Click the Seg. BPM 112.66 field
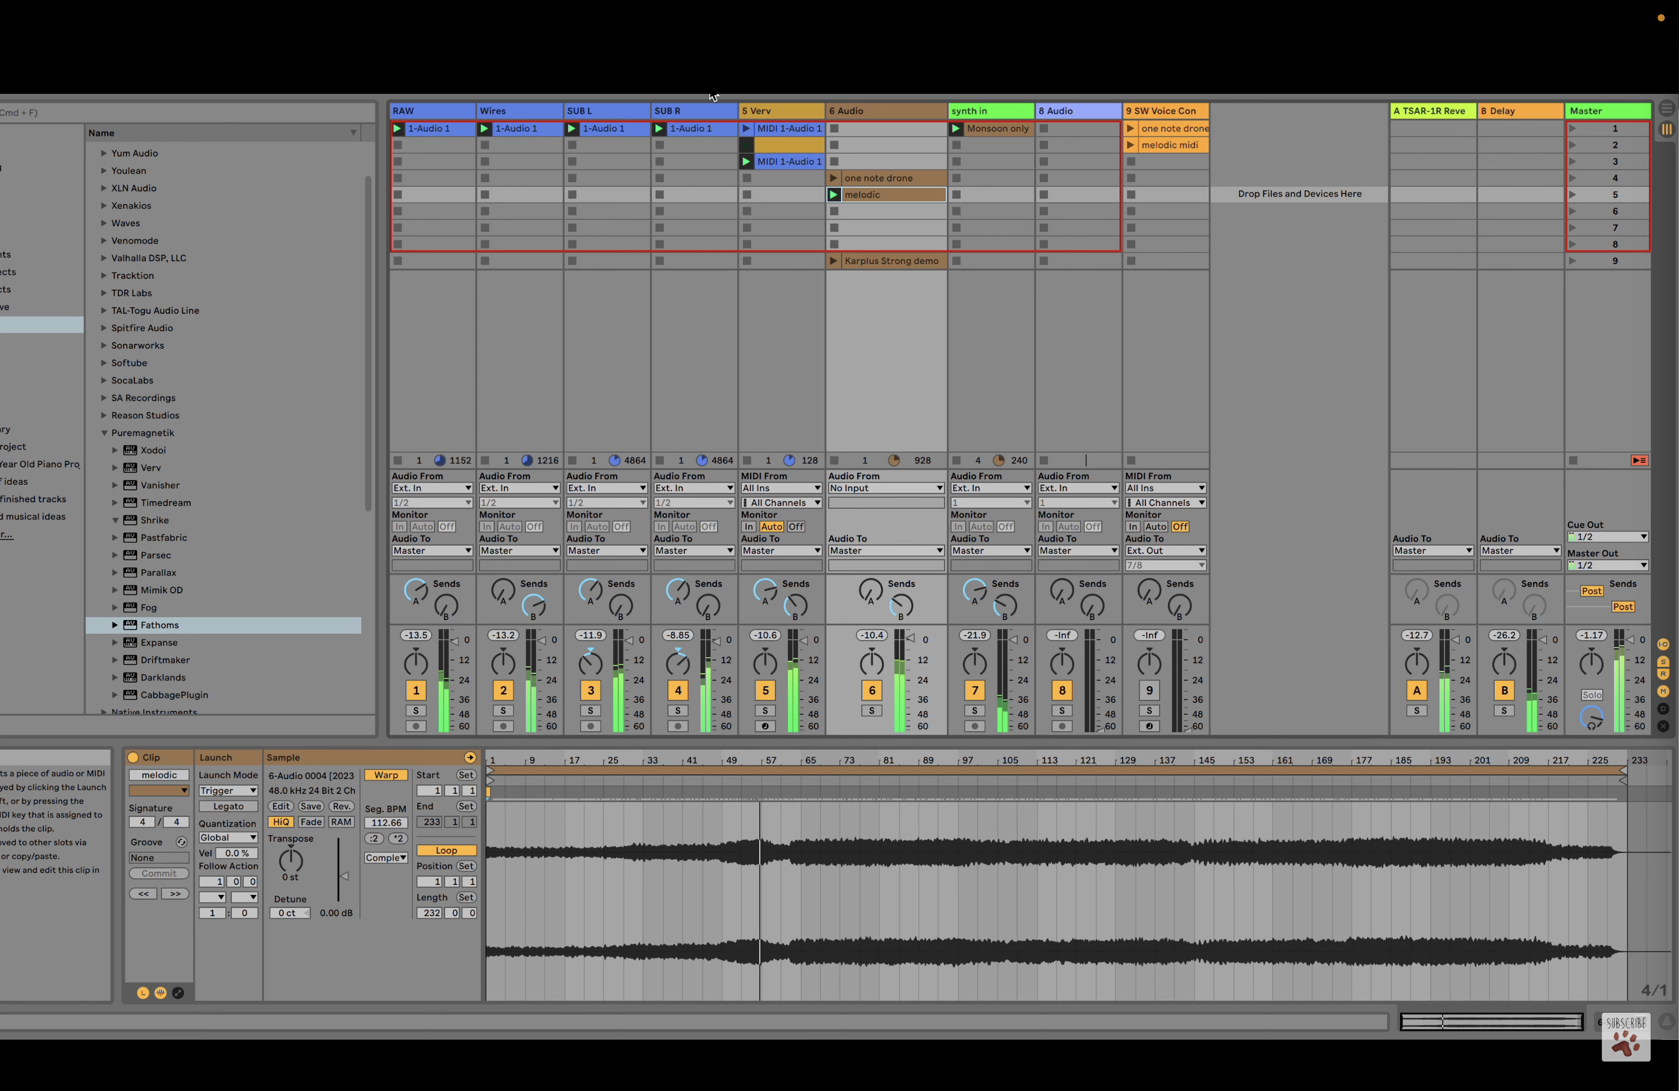 tap(386, 822)
